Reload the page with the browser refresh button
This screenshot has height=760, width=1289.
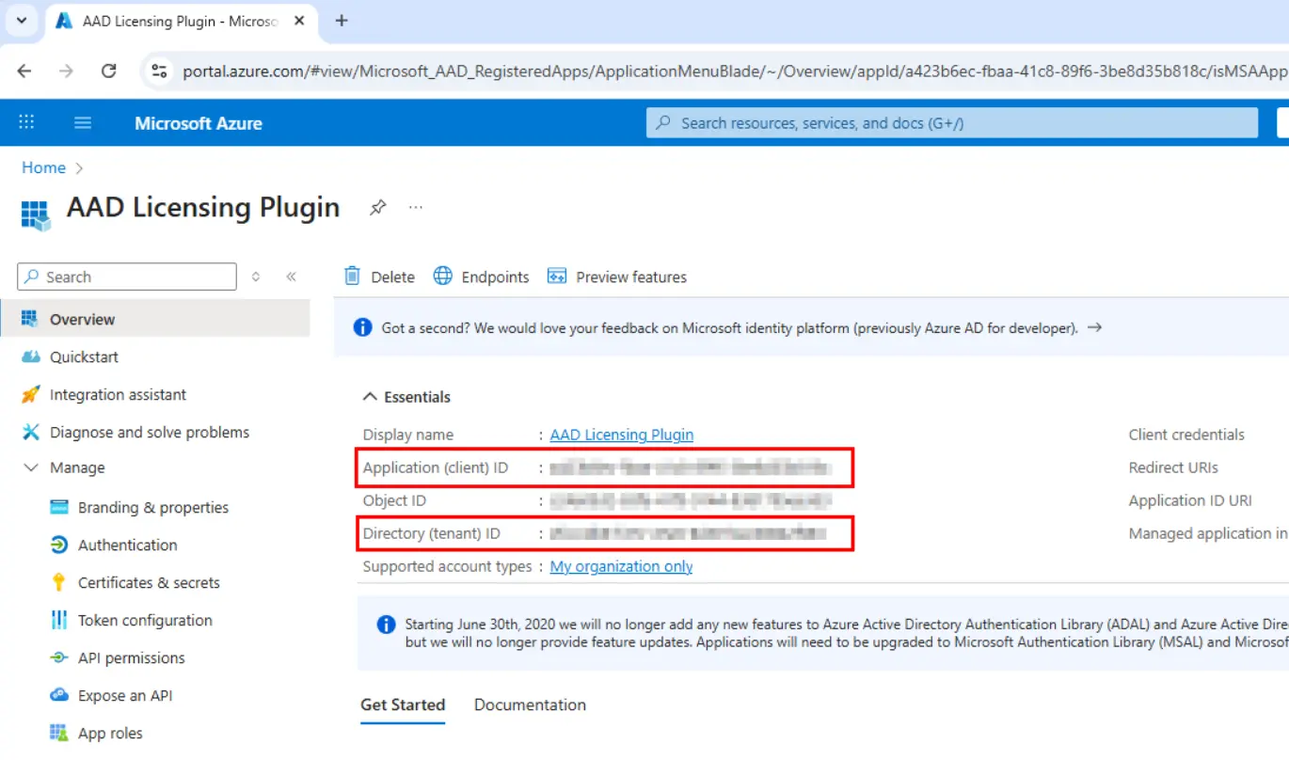coord(109,71)
